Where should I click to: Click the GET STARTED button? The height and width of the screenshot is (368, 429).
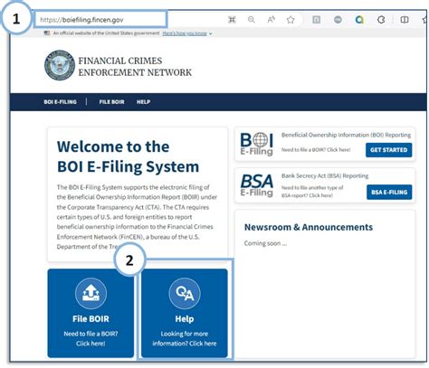coord(388,150)
